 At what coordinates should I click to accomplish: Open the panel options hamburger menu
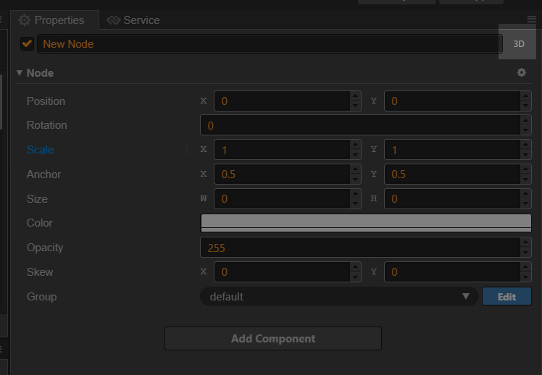[532, 20]
